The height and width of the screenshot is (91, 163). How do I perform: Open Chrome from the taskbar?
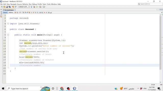coord(62,88)
